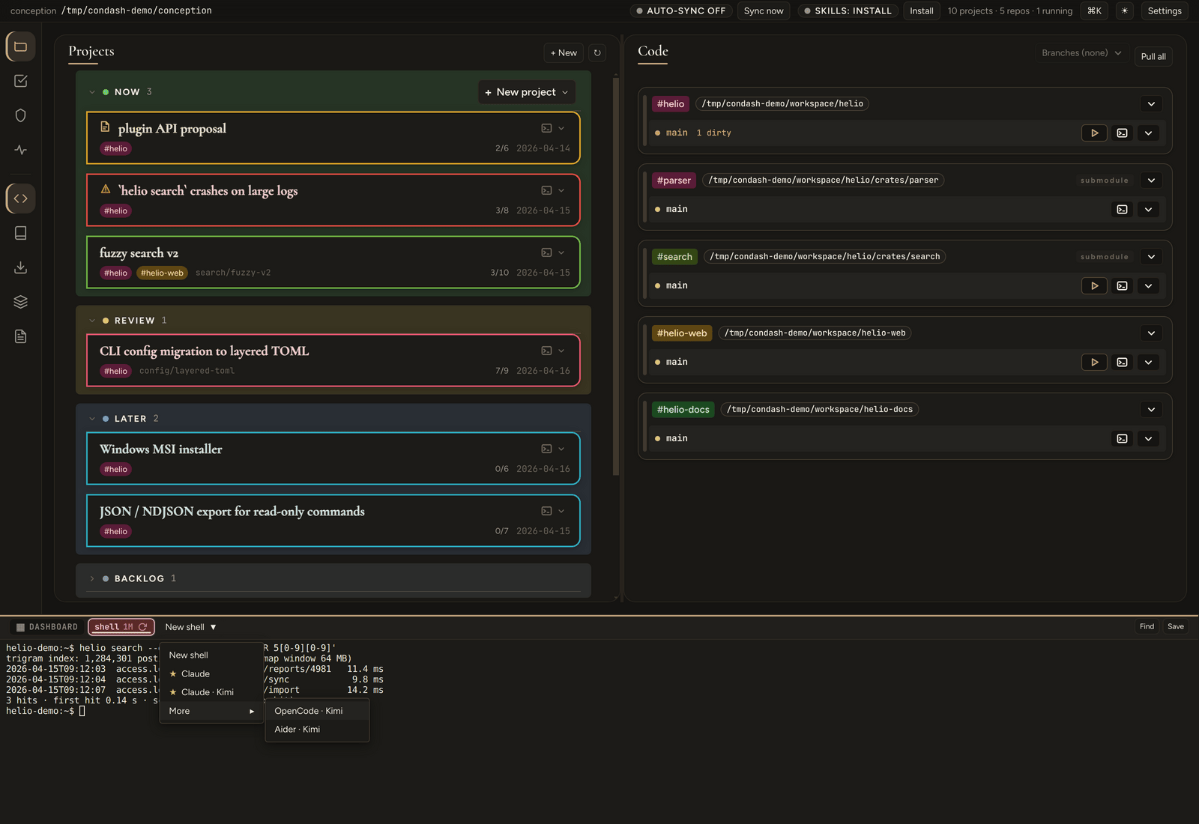Screen dimensions: 1199x824
Task: Expand the #helio-docs repo header chevron
Action: (1151, 409)
